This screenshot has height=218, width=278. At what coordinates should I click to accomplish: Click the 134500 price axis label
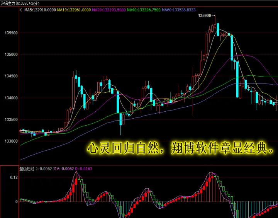click(x=11, y=76)
